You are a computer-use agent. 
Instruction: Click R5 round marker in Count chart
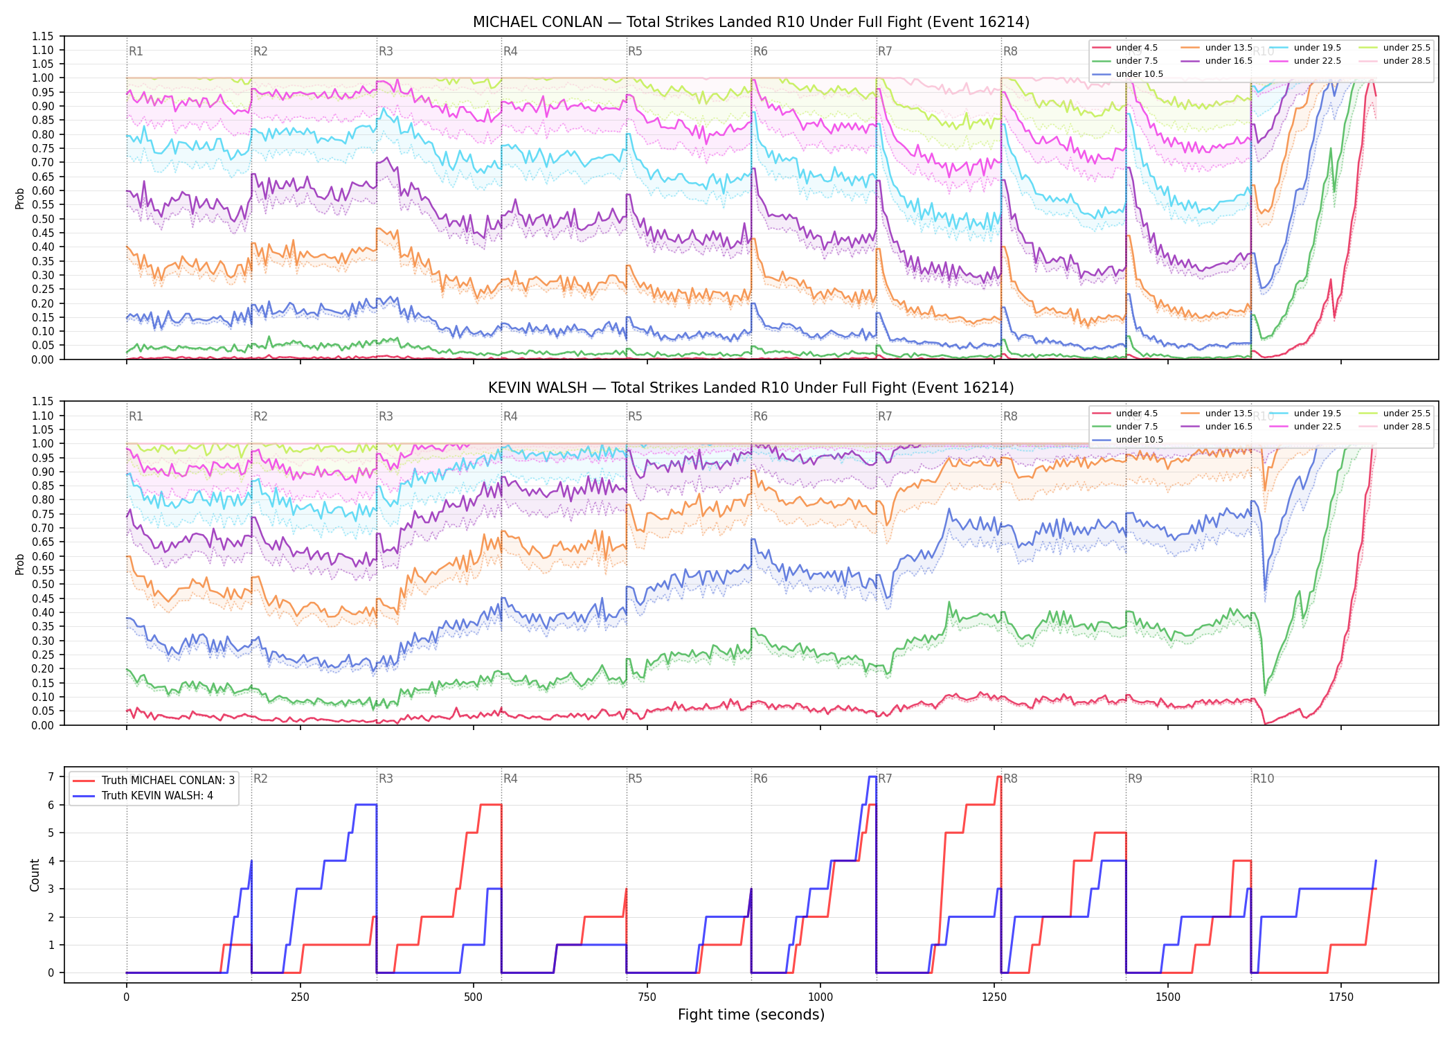point(635,779)
